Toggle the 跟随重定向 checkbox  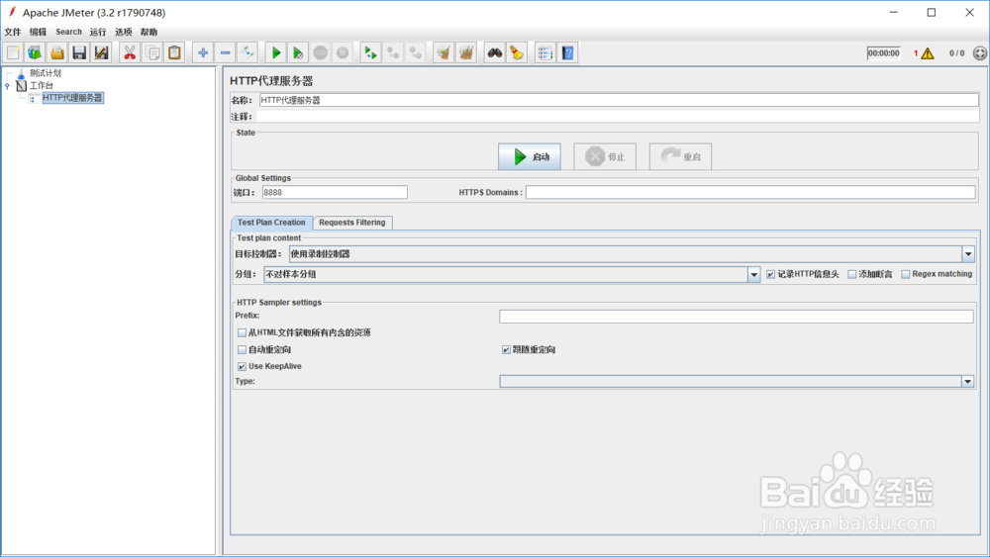506,349
